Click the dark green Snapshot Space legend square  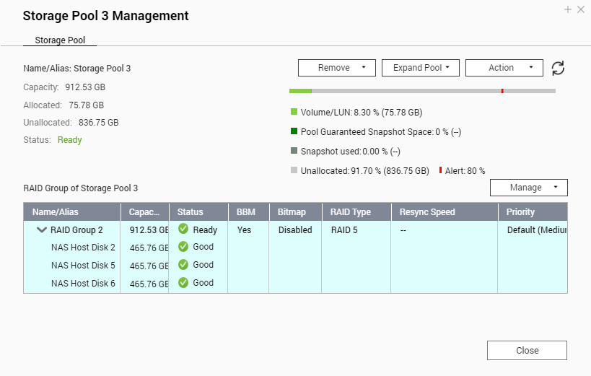coord(294,131)
